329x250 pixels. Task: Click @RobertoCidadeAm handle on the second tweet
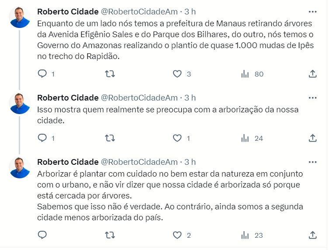pyautogui.click(x=139, y=97)
